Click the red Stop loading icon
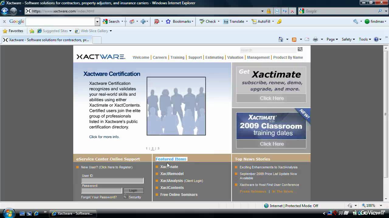 tap(292, 11)
